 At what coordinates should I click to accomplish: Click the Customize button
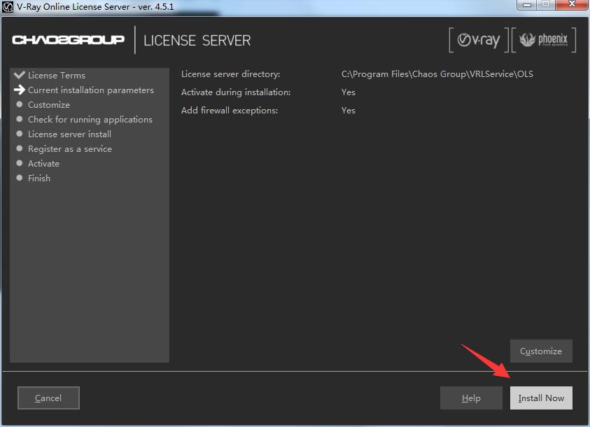click(541, 351)
